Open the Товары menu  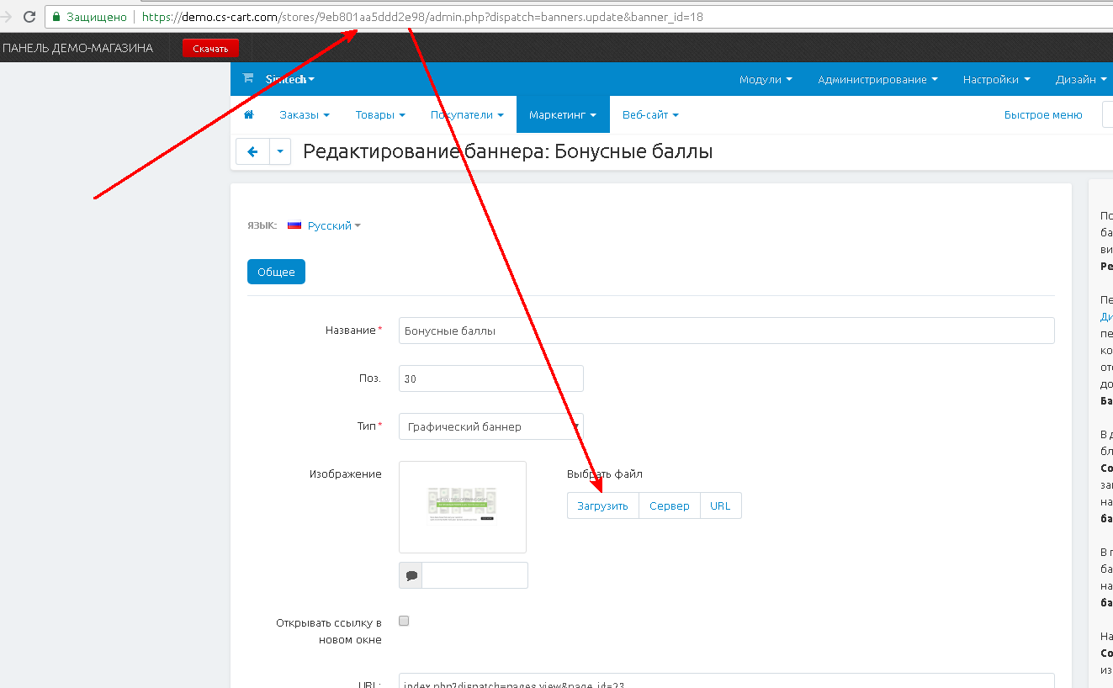coord(379,114)
